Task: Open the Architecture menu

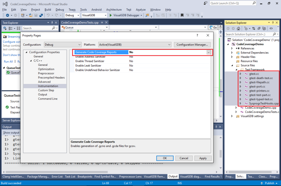Action: point(114,10)
